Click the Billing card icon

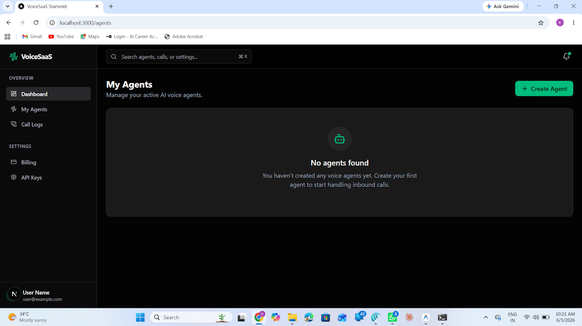point(13,162)
